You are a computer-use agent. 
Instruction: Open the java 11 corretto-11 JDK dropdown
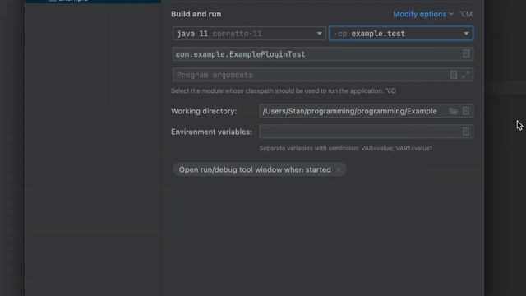249,34
